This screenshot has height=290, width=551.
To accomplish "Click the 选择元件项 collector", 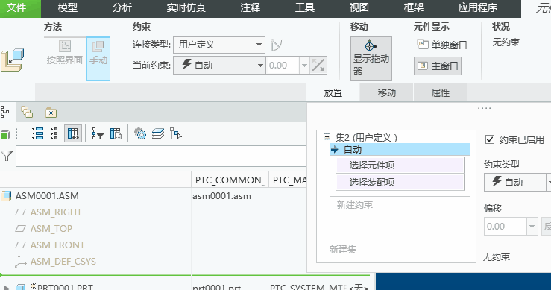I will click(400, 166).
